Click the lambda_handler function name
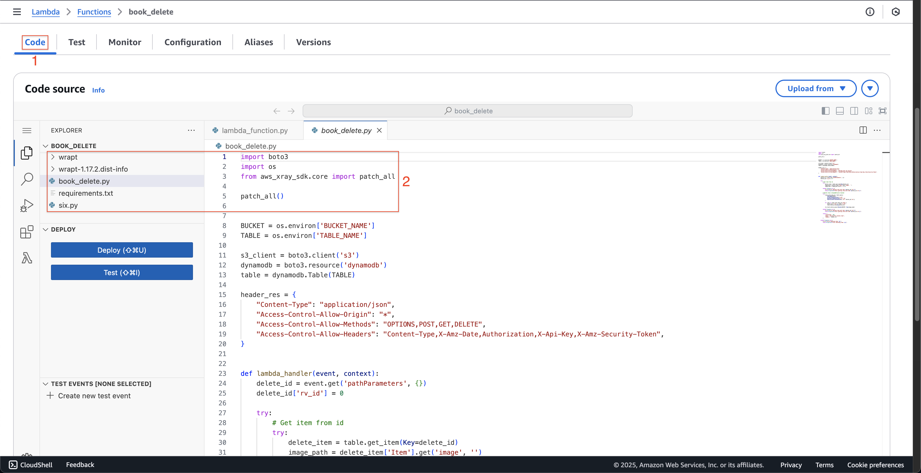 coord(284,373)
